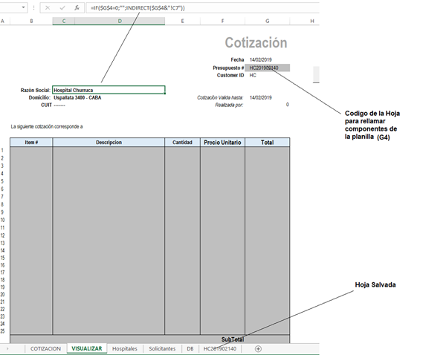This screenshot has width=446, height=355.
Task: Click the SubTotal label cell
Action: point(233,339)
